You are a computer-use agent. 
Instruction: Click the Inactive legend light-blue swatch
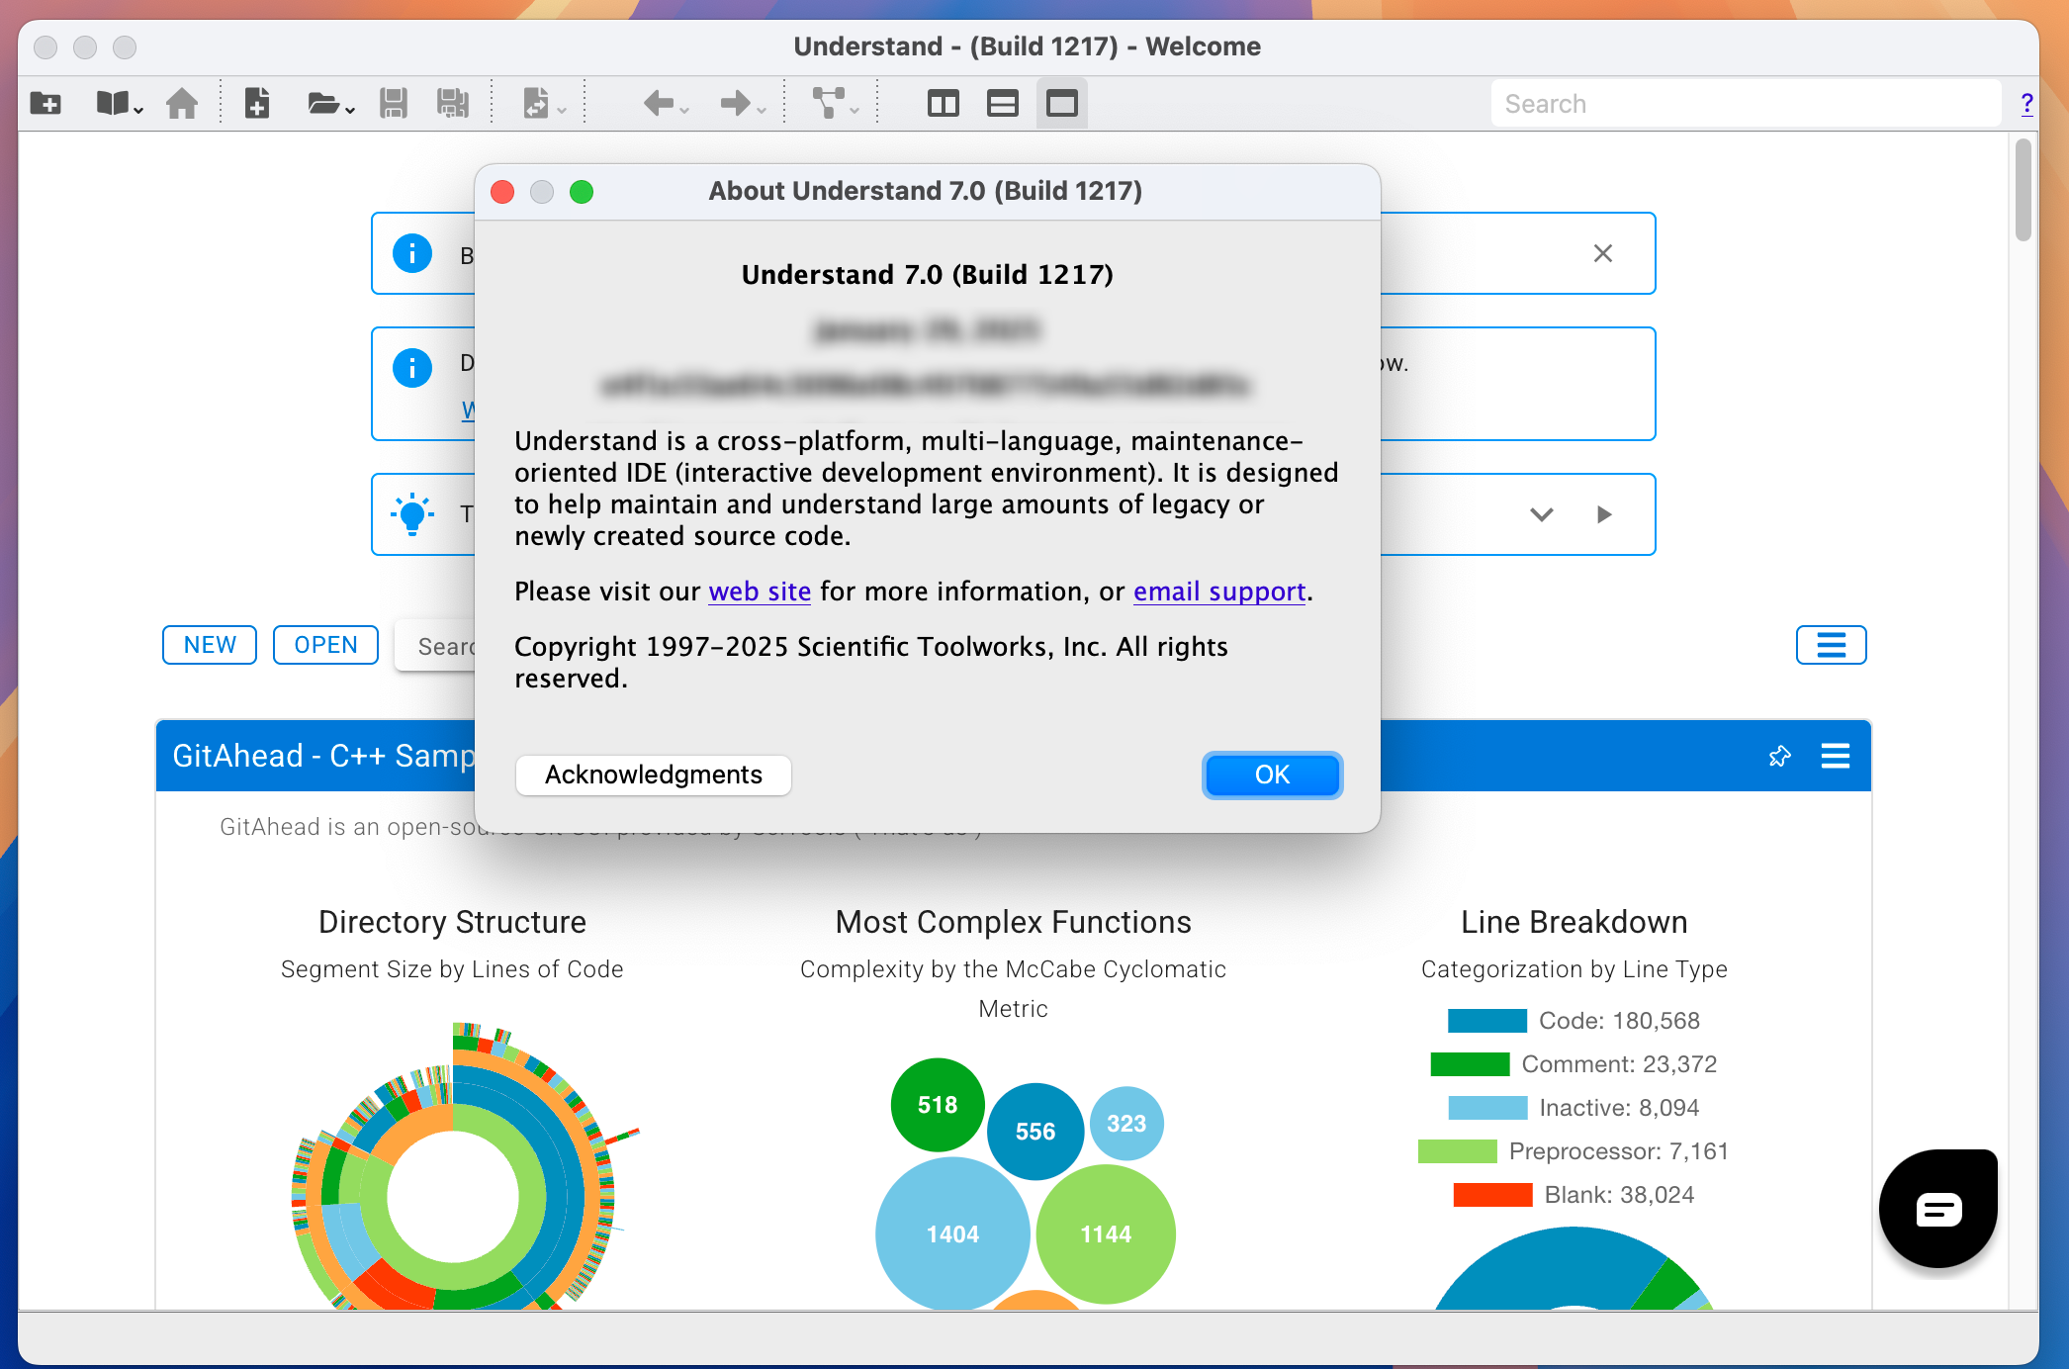coord(1487,1108)
